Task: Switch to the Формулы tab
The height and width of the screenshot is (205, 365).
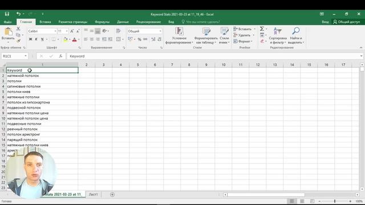Action: tap(102, 22)
